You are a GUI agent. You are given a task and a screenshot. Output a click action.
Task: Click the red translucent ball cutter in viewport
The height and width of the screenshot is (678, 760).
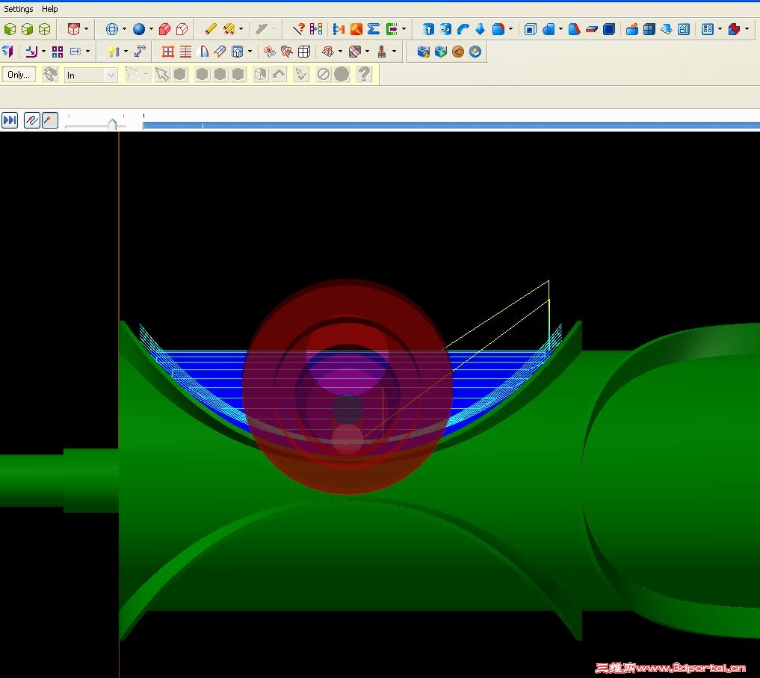(x=347, y=386)
